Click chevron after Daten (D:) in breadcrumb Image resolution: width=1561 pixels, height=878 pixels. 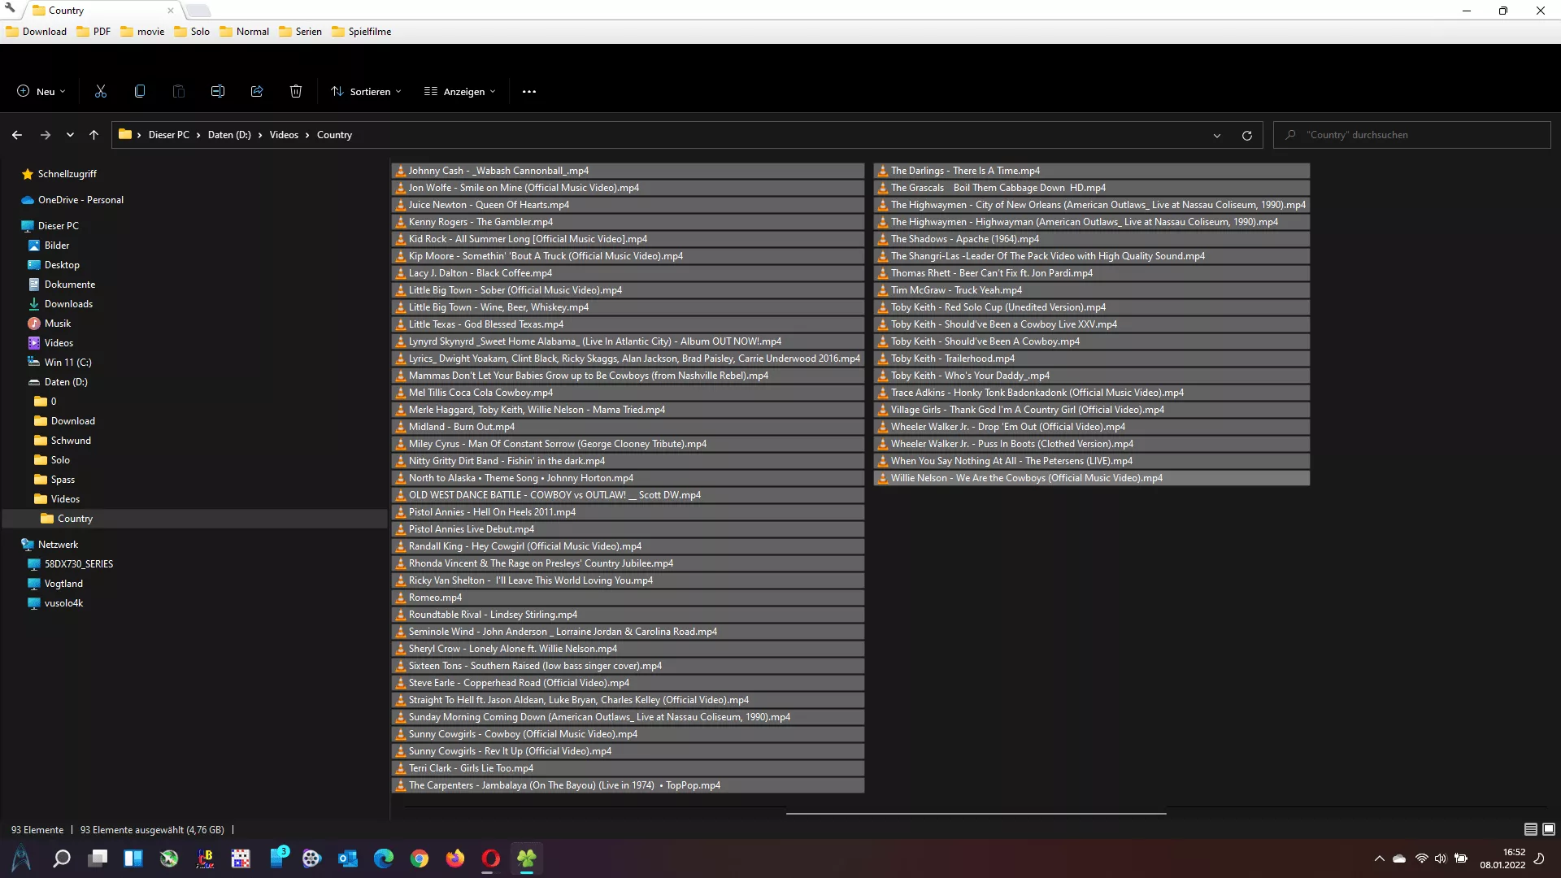point(260,135)
